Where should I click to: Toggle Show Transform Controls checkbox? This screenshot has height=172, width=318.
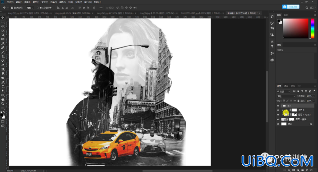(38, 8)
